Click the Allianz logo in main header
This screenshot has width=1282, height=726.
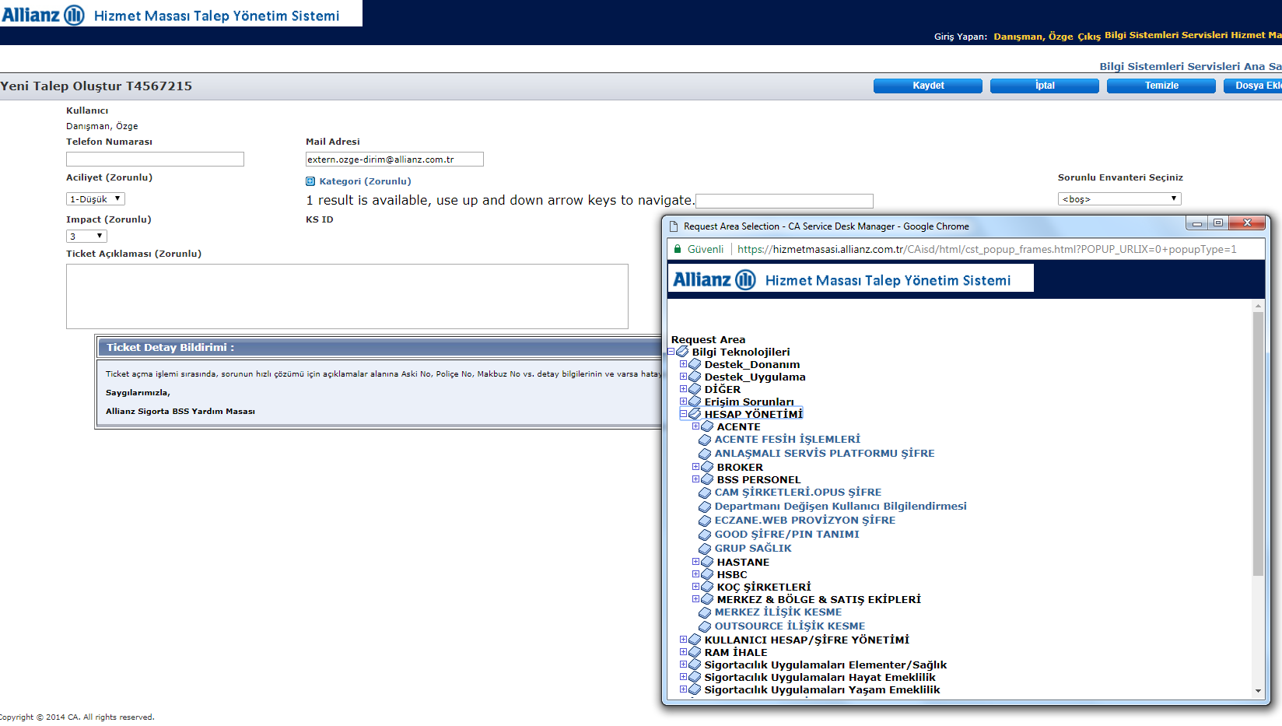coord(43,15)
